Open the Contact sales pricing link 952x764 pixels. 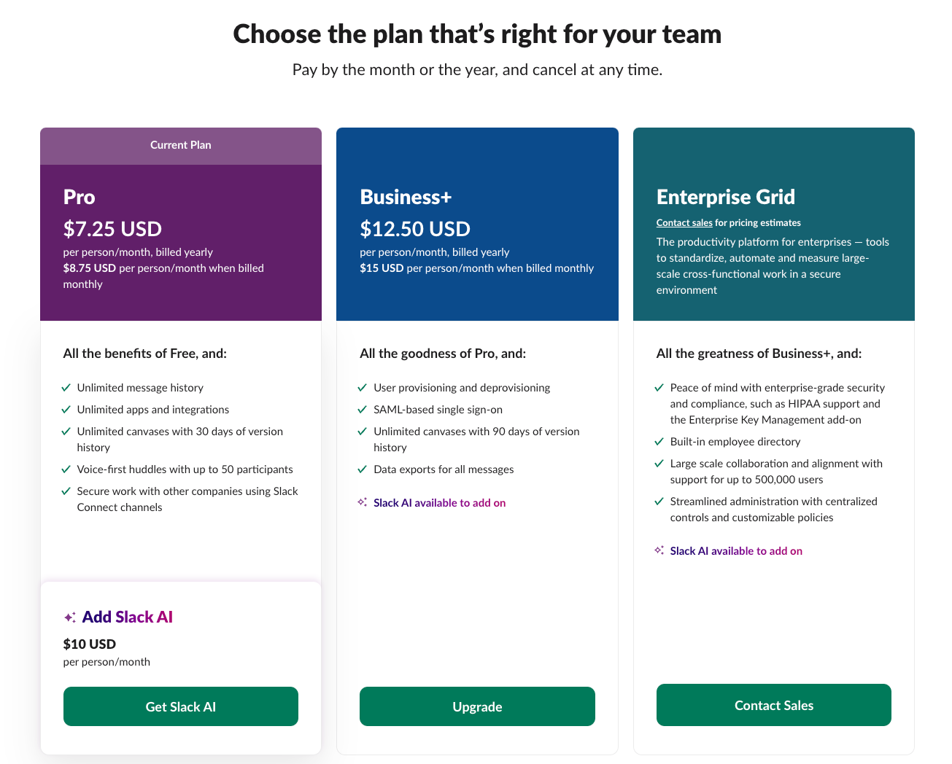coord(684,223)
